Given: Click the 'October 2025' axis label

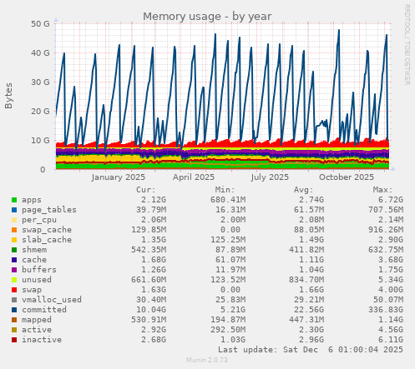Looking at the screenshot, I should [347, 177].
